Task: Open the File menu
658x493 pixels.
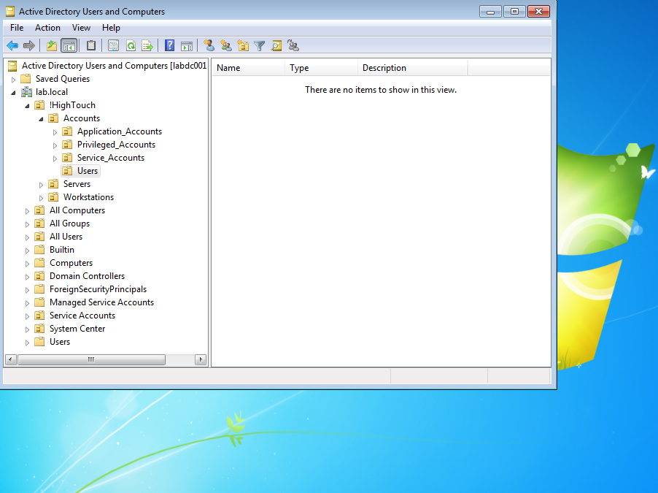Action: [17, 28]
